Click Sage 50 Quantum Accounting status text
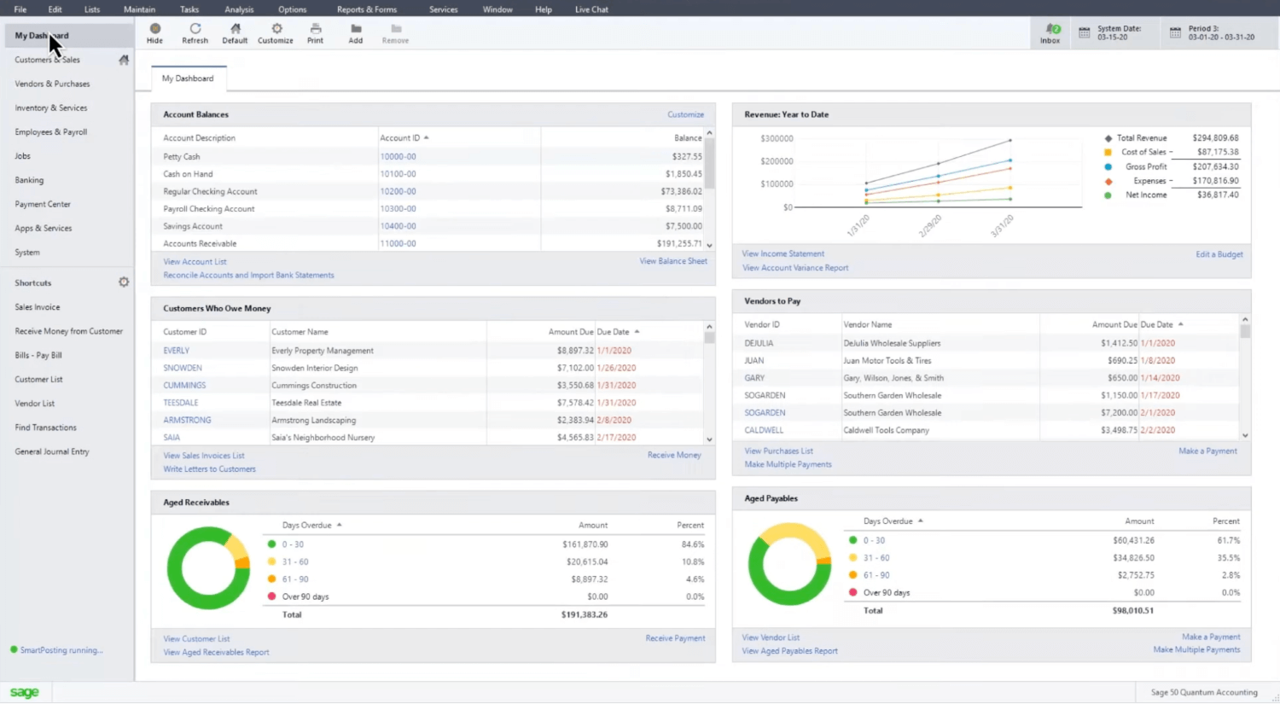1280x704 pixels. pos(1204,692)
